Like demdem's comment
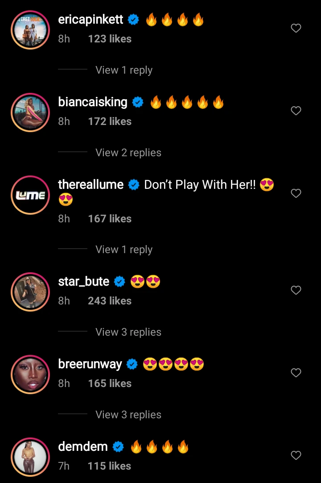Screen dimensions: 321x483 coord(296,455)
